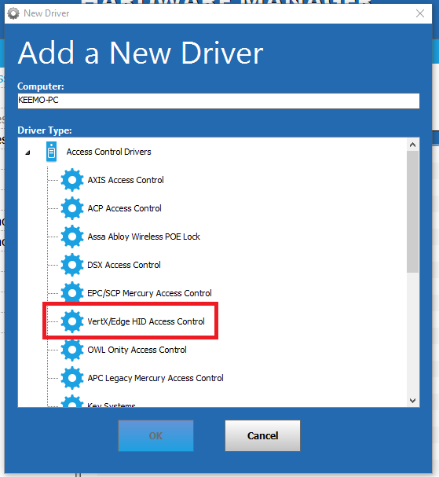Choose OWL Onity Access Control label

(x=137, y=350)
